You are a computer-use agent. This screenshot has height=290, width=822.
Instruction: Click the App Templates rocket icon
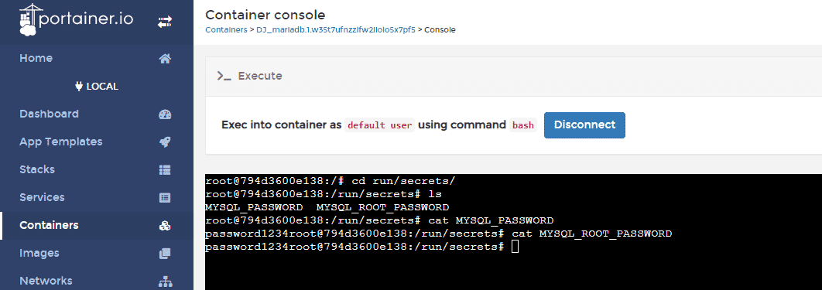165,142
